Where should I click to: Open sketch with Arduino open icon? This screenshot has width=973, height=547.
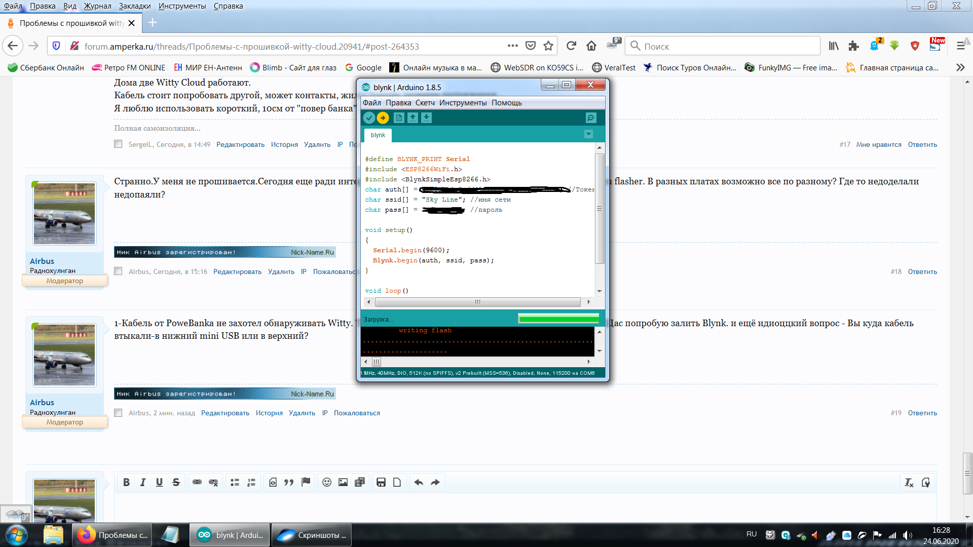coord(413,118)
